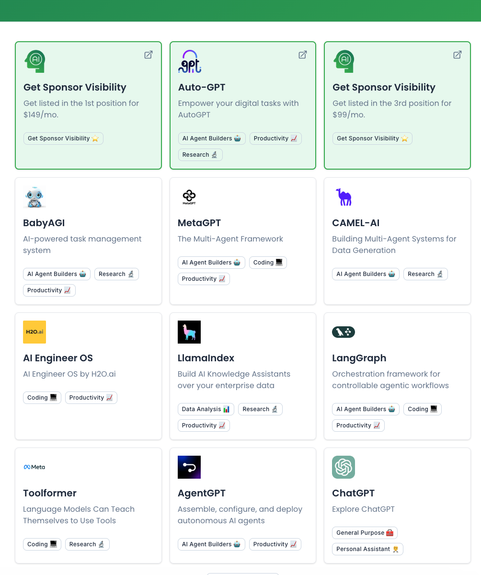Click 'AI Engineer OS by H2O.ai' description
481x575 pixels.
pyautogui.click(x=69, y=374)
